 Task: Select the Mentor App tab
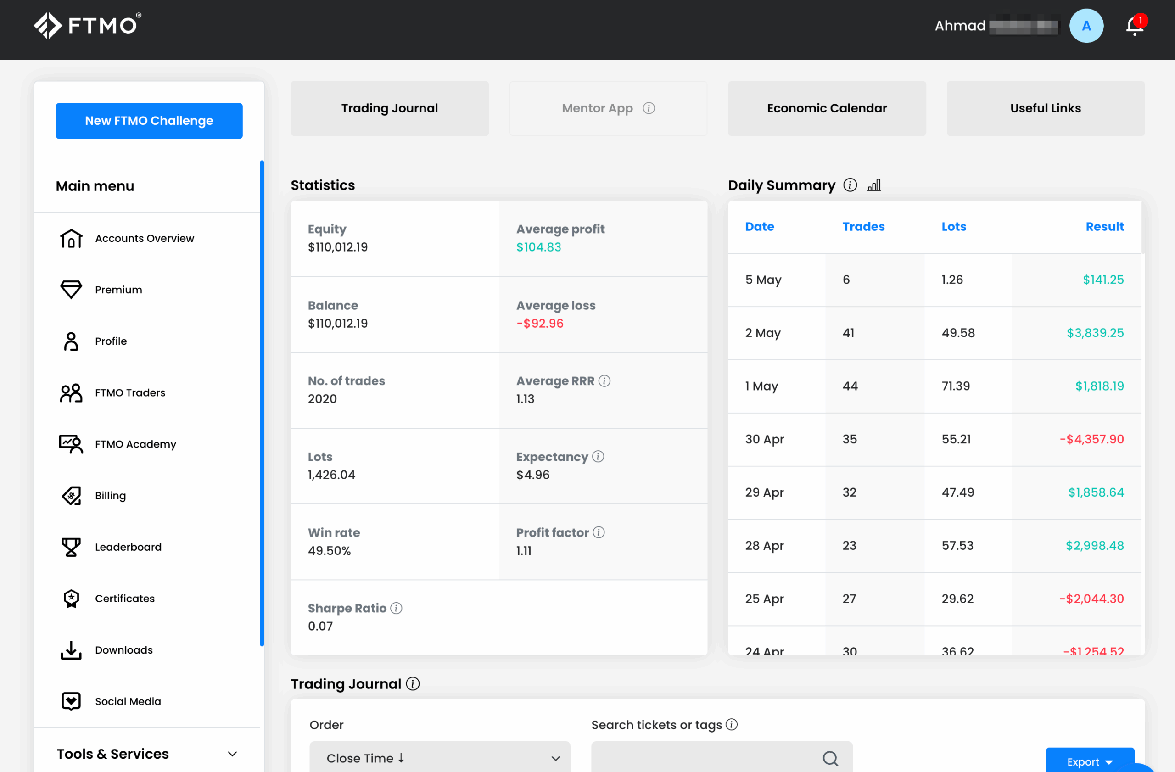608,108
